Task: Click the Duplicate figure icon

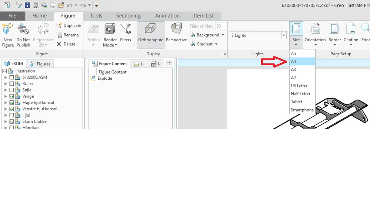Action: [x=59, y=25]
